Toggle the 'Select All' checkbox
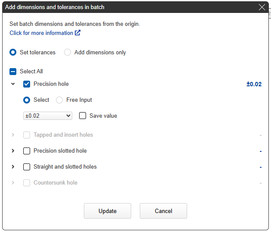 pyautogui.click(x=13, y=72)
